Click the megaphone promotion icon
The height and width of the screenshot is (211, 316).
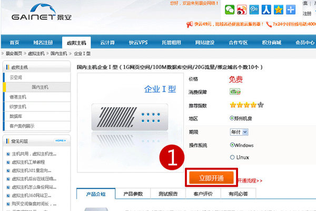pos(190,24)
